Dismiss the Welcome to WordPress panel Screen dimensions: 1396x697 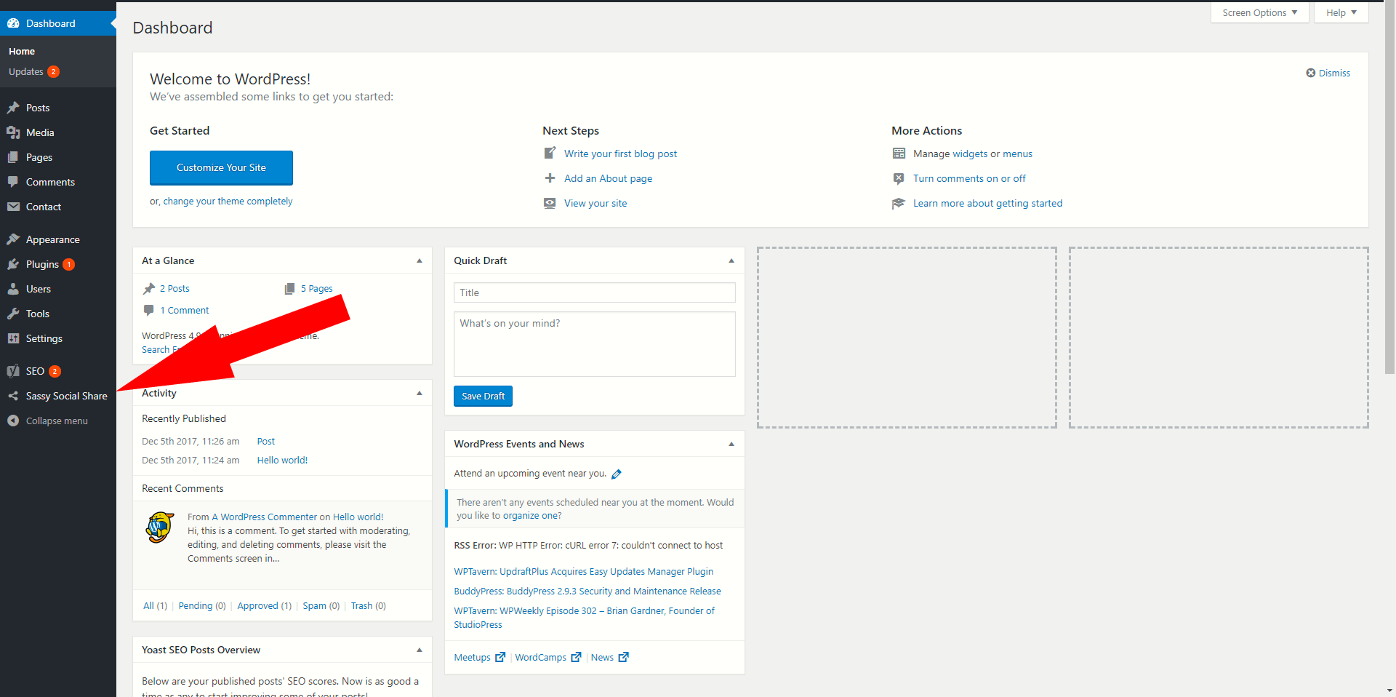pos(1328,73)
